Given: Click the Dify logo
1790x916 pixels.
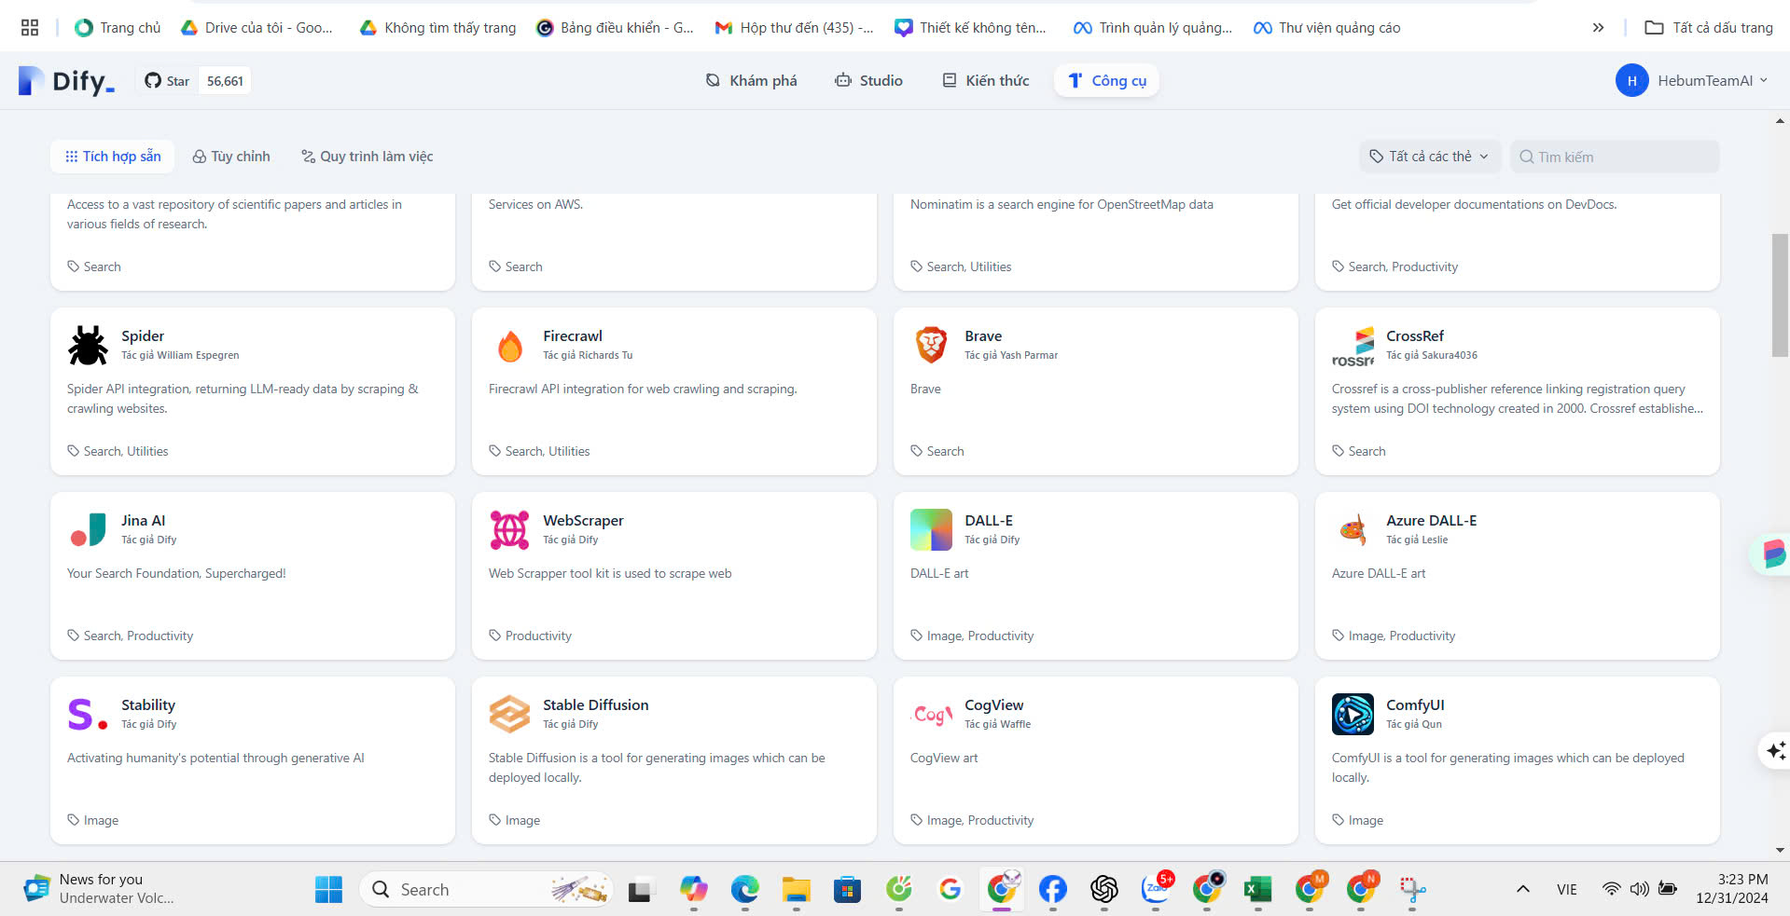Looking at the screenshot, I should pos(66,81).
